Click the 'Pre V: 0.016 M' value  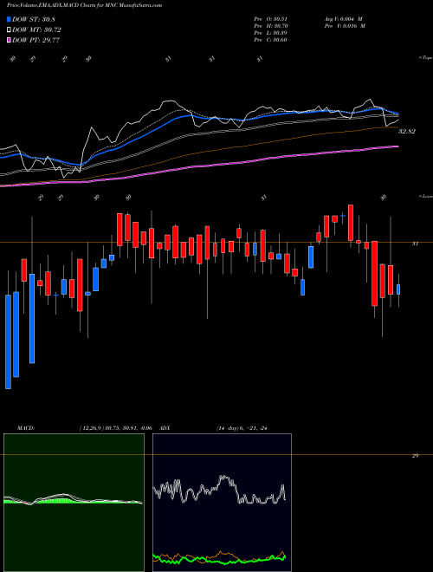[345, 26]
